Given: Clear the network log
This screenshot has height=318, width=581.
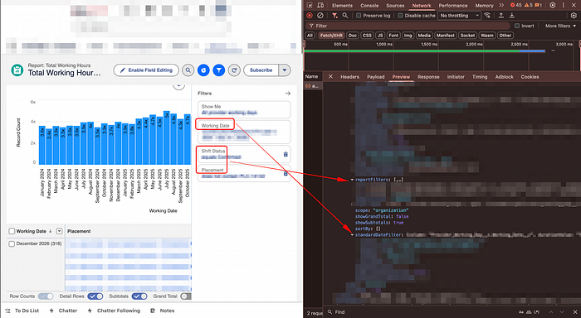Looking at the screenshot, I should click(320, 16).
